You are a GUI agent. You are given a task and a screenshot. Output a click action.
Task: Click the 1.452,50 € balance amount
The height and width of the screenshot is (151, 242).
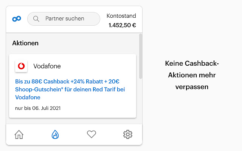(x=122, y=26)
